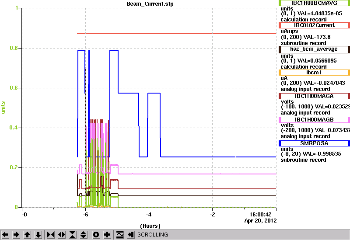Select the IBC1H00MAGB legend entry
Screen dimensions: 350x240
314,120
